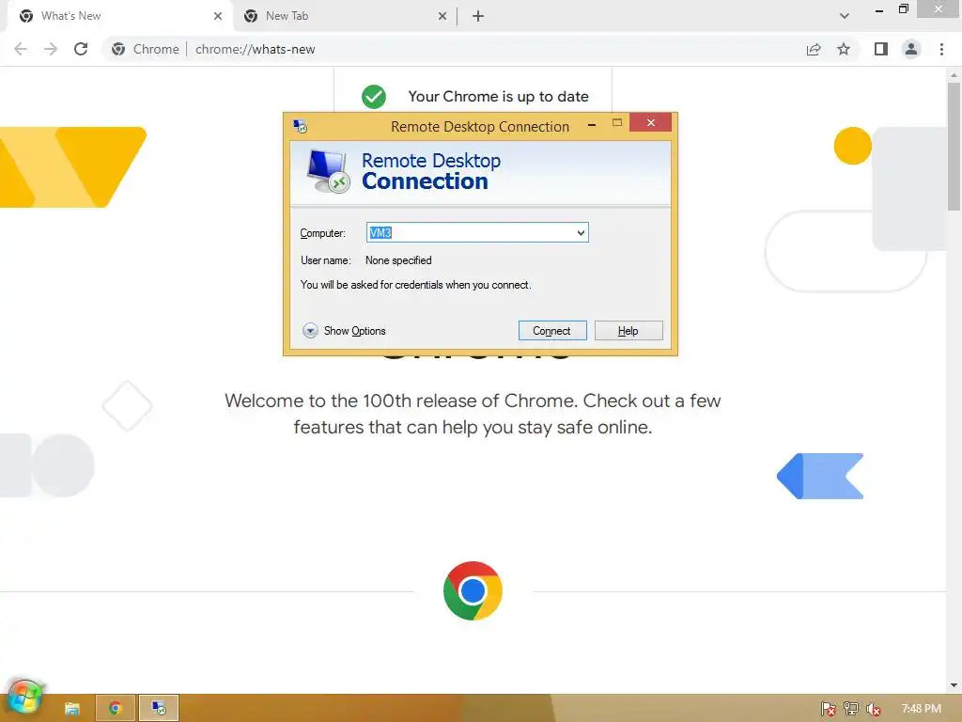962x722 pixels.
Task: Minimize the Chrome window
Action: pos(879,9)
